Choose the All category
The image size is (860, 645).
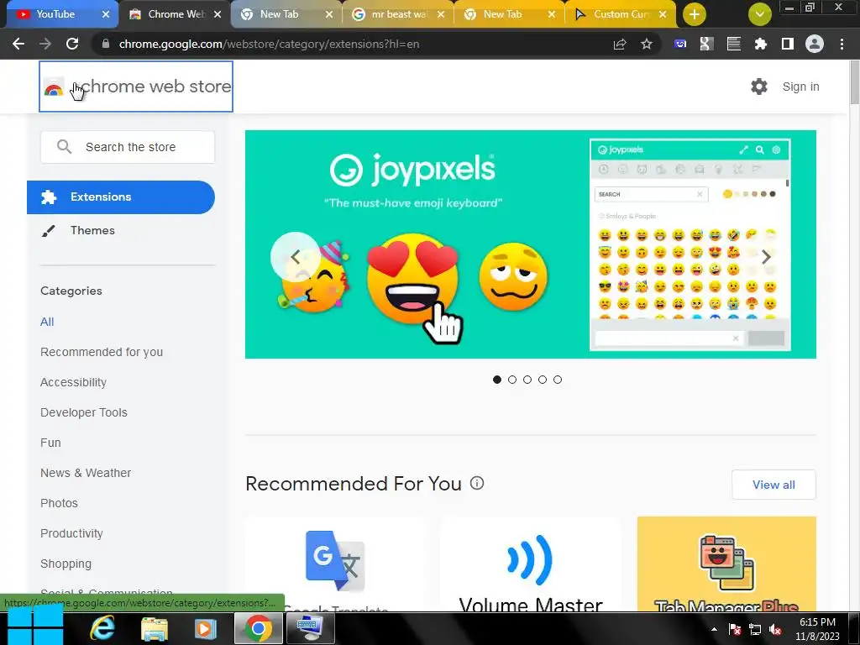[x=47, y=322]
